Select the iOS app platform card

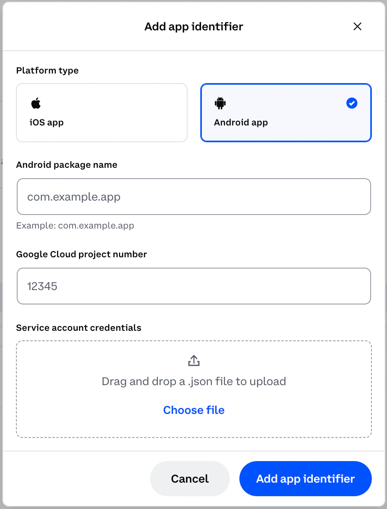point(102,112)
